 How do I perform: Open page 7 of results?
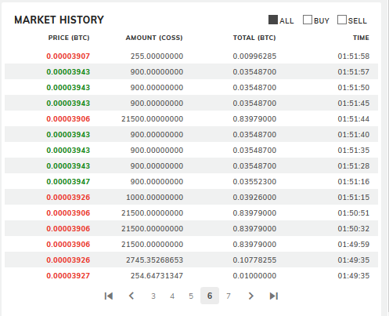pos(229,296)
